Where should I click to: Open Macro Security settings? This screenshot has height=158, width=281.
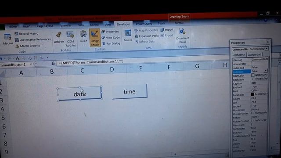[28, 46]
